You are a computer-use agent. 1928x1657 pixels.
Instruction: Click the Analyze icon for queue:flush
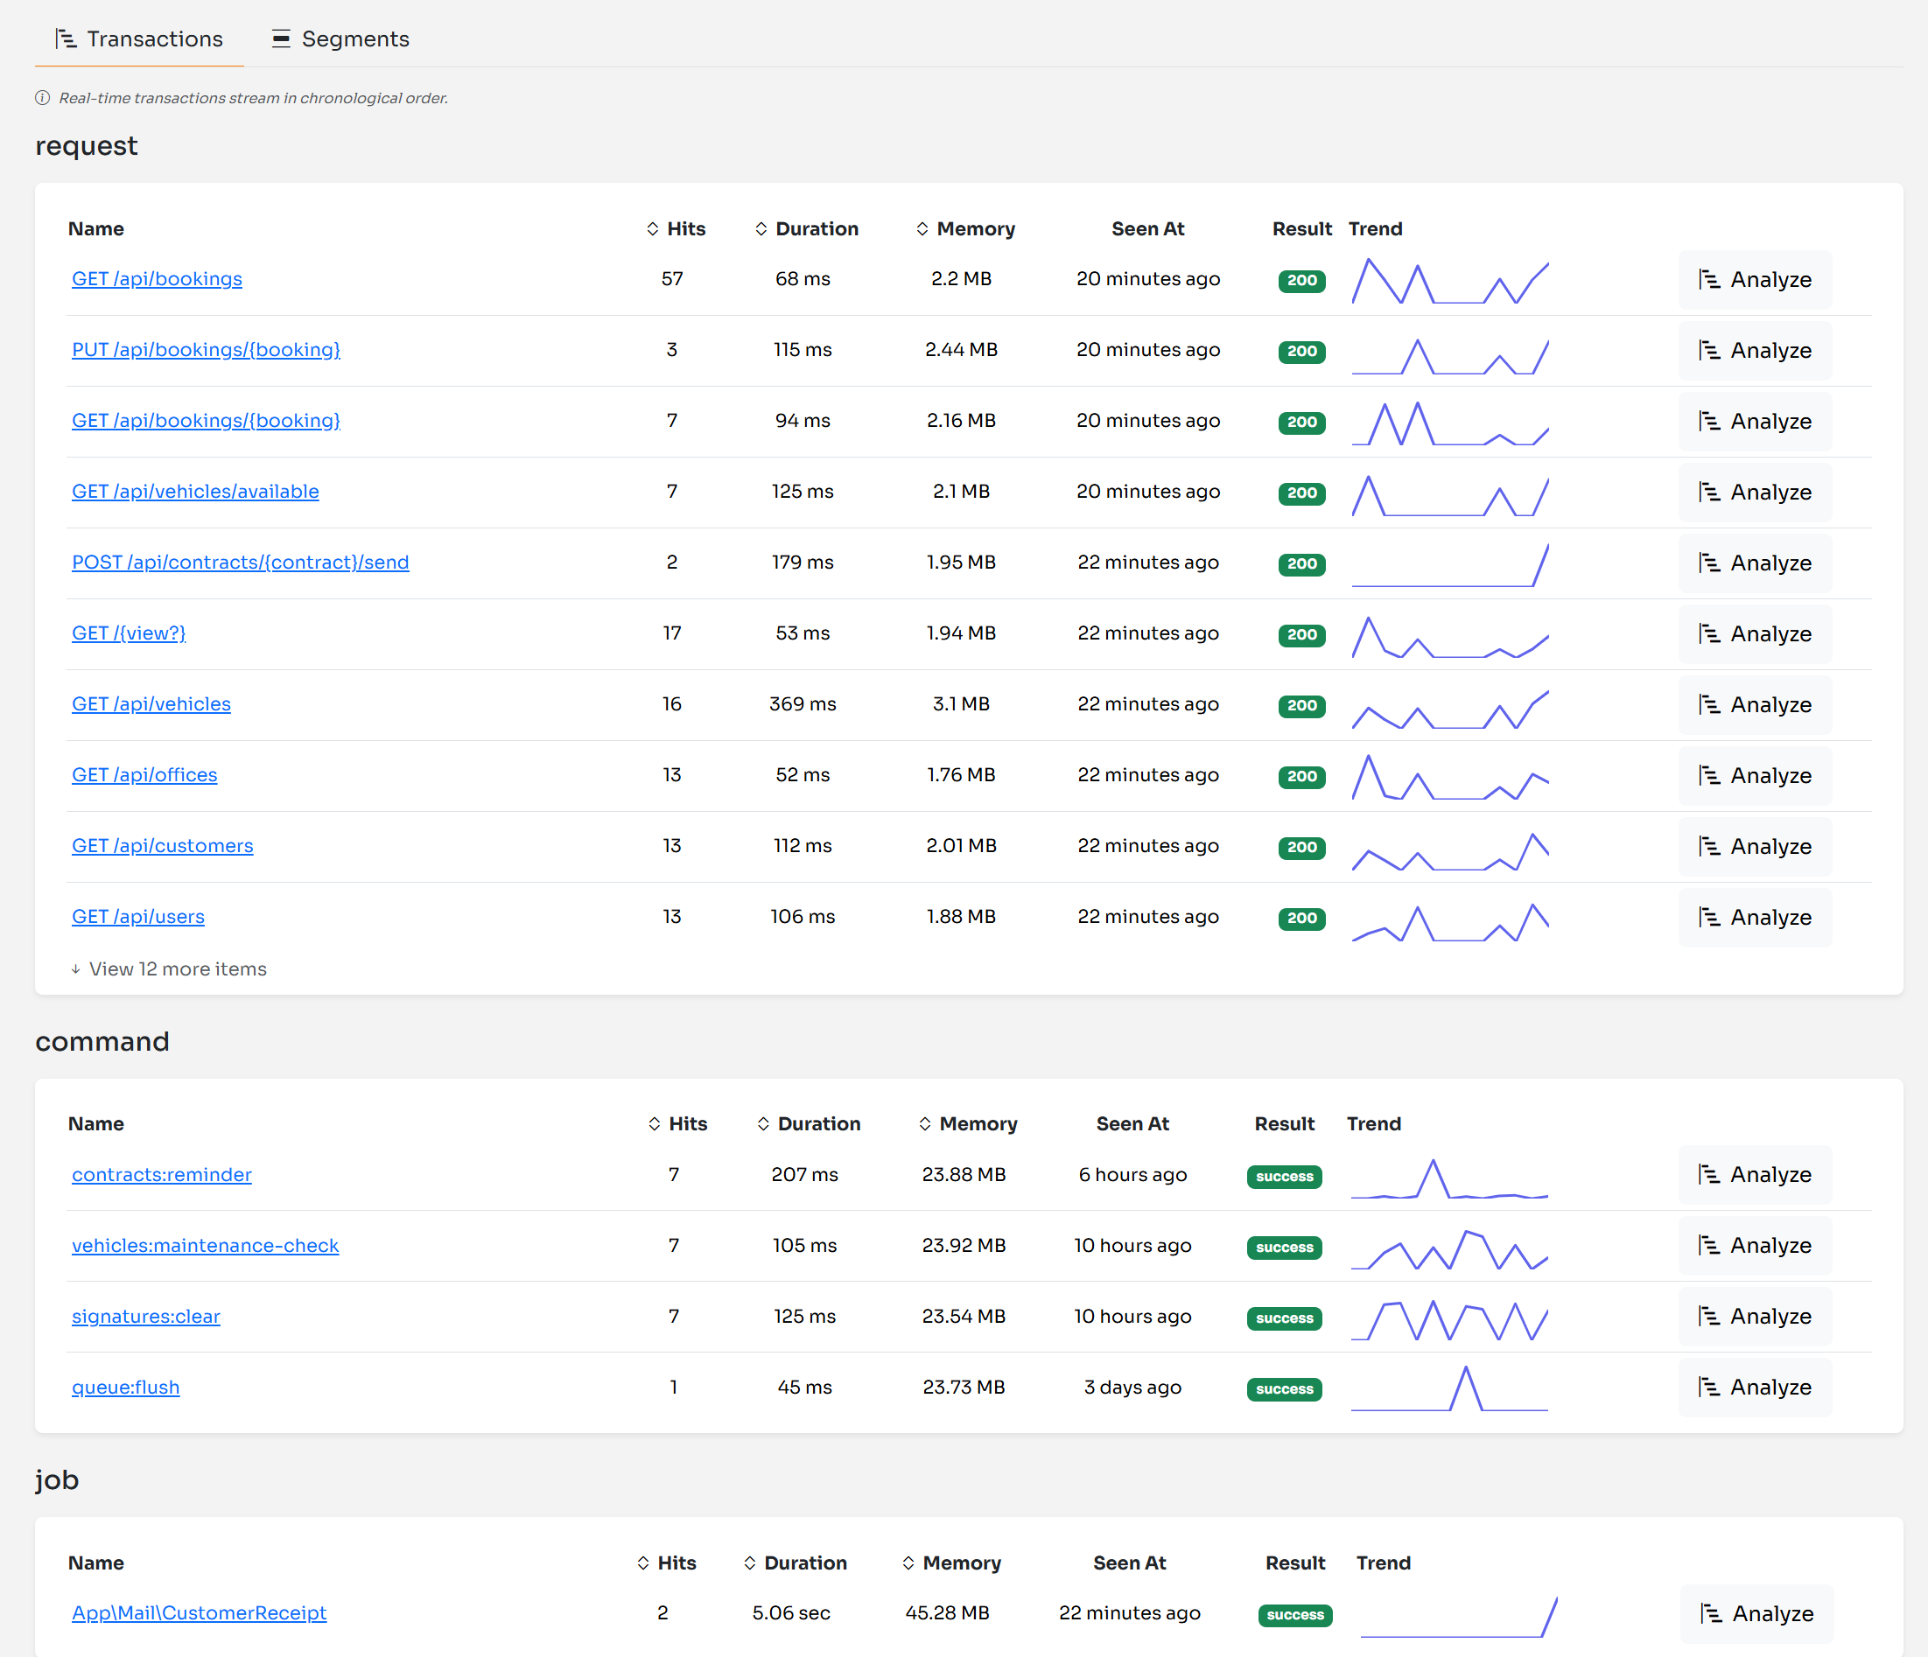pyautogui.click(x=1709, y=1387)
